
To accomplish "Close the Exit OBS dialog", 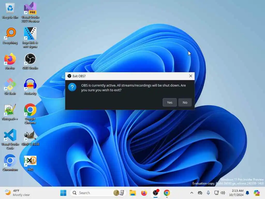I will (x=191, y=76).
